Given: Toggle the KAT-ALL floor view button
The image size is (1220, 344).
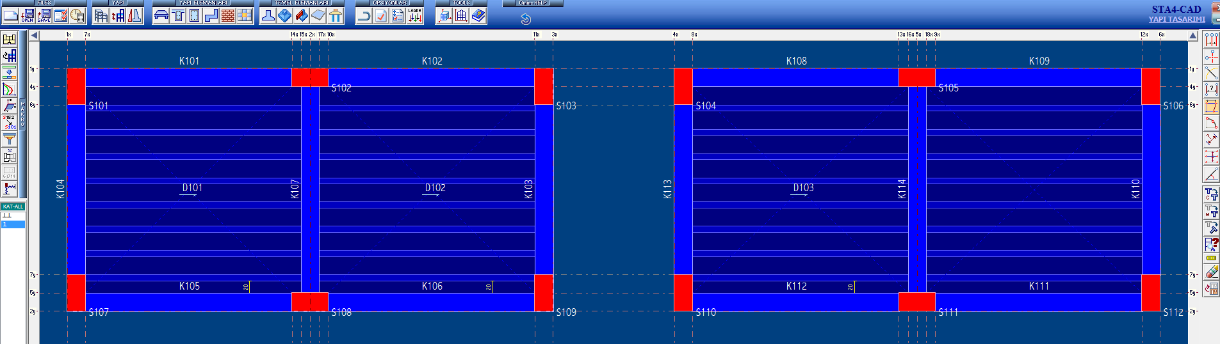Looking at the screenshot, I should [13, 207].
